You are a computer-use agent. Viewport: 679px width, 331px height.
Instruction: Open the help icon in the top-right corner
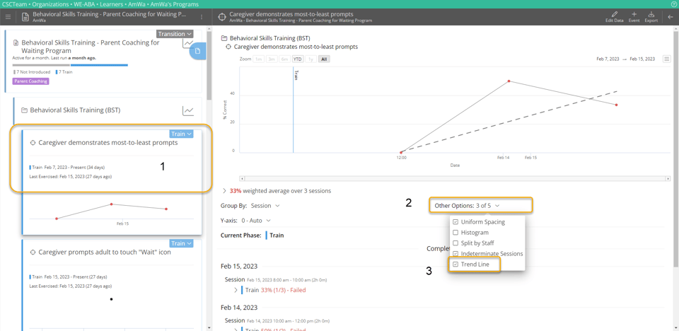point(673,4)
